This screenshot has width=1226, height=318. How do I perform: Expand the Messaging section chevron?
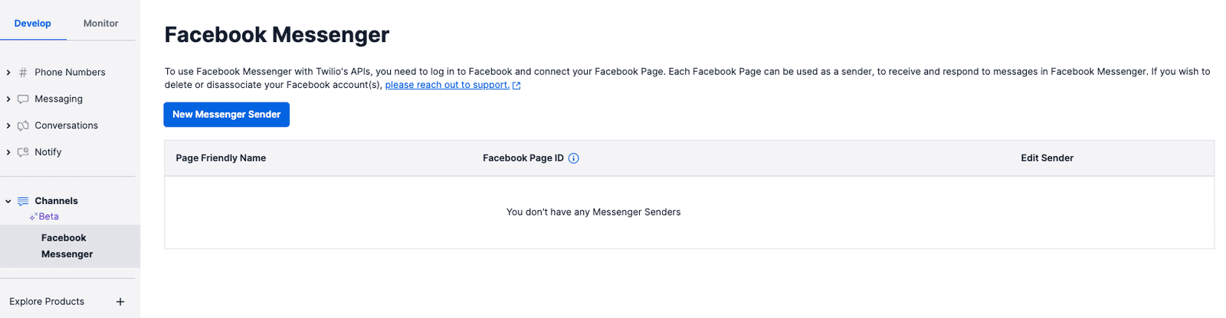click(8, 99)
